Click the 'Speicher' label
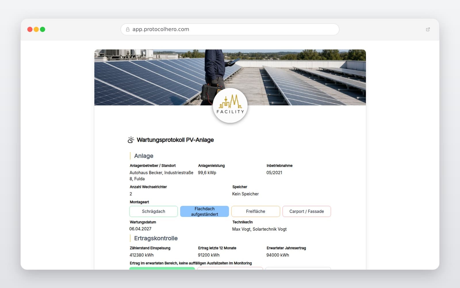 pyautogui.click(x=240, y=187)
